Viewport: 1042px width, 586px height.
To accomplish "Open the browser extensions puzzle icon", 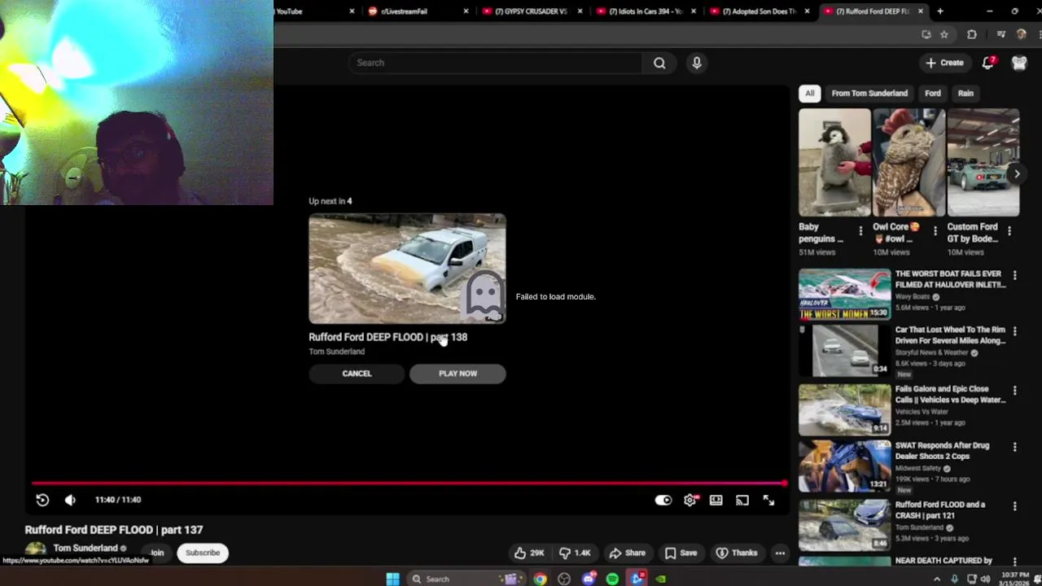I will (971, 34).
